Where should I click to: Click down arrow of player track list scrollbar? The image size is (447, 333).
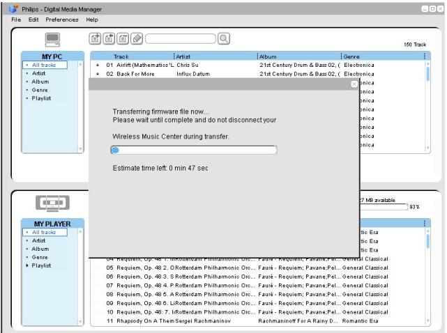[427, 320]
